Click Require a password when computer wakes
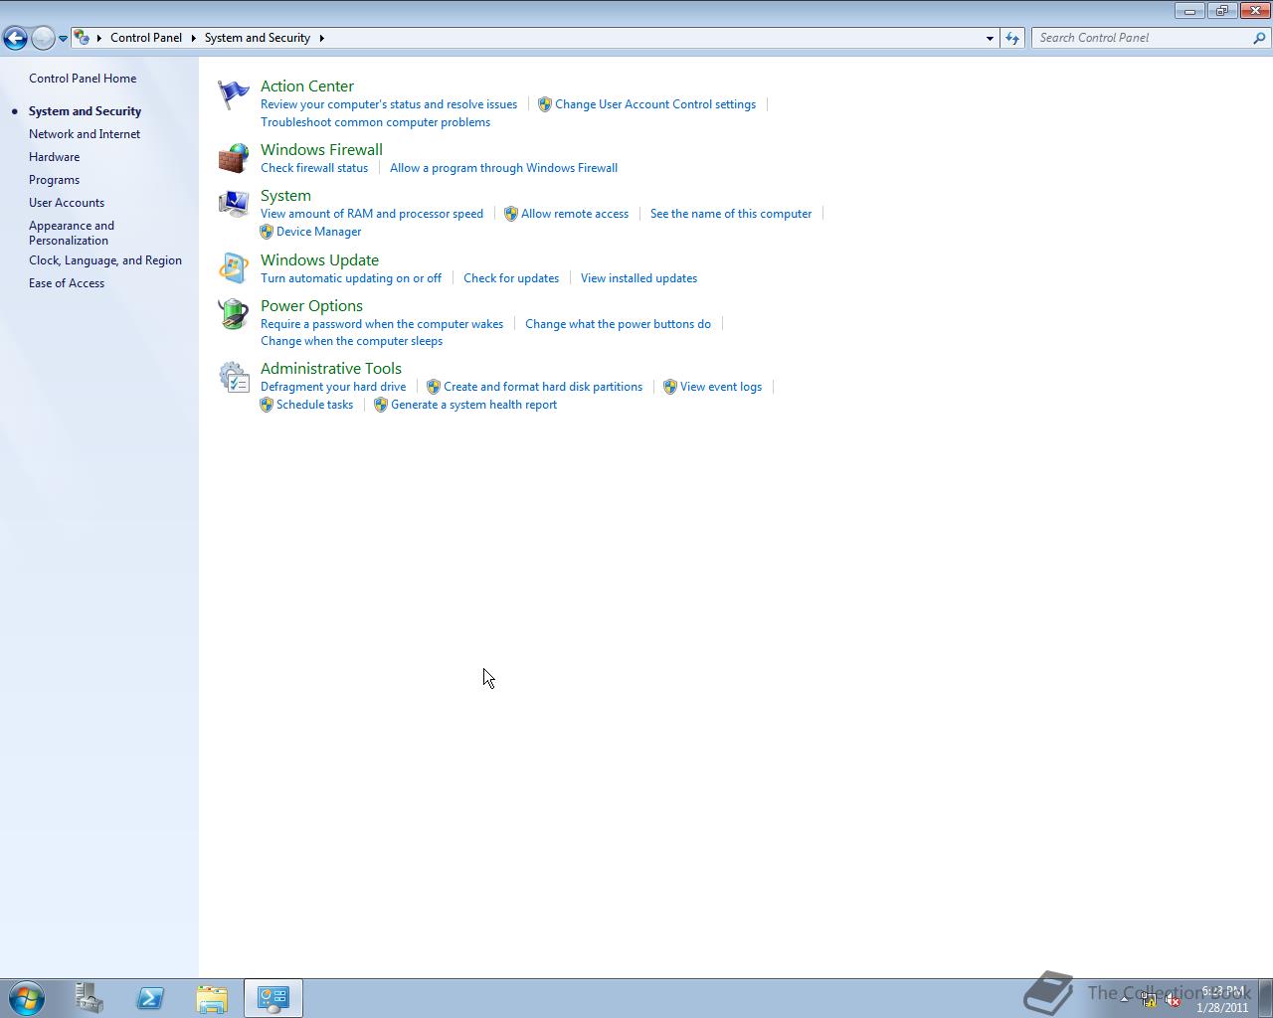This screenshot has width=1273, height=1018. coord(382,324)
